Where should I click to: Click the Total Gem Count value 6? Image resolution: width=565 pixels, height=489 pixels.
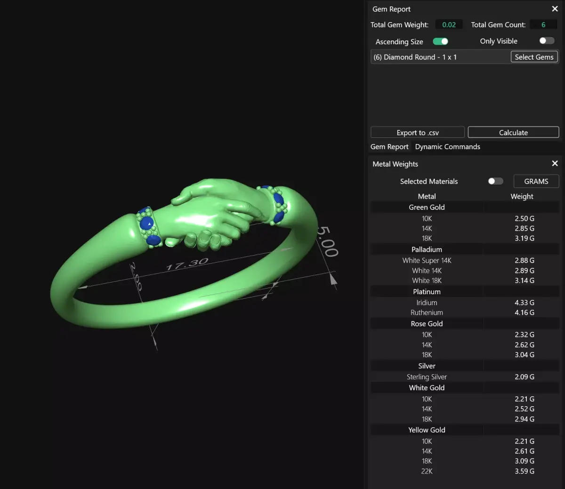[x=543, y=25]
